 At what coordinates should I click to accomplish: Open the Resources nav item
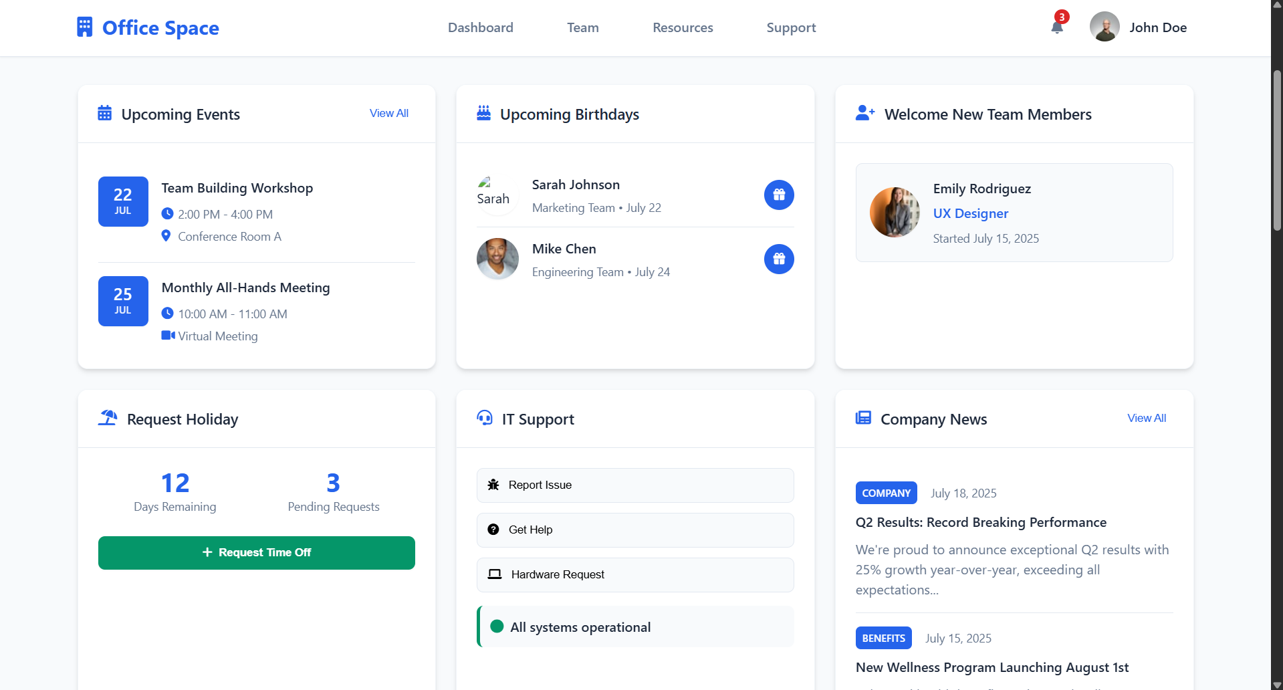point(683,27)
